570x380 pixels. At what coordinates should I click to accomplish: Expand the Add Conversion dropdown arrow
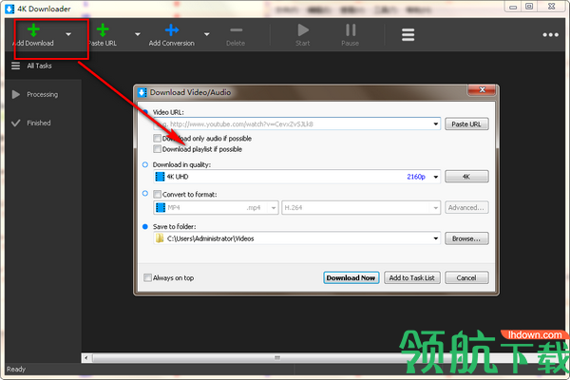pos(206,34)
